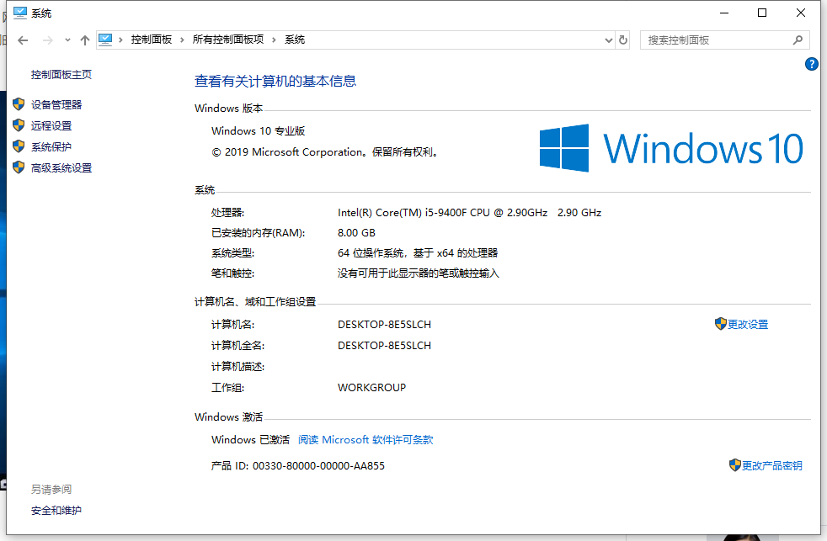827x541 pixels.
Task: Click Windows 10 专业版 edition text
Action: pos(259,131)
